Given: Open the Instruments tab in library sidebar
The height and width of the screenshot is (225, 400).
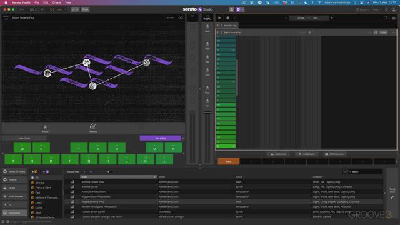Looking at the screenshot, I should [x=14, y=213].
